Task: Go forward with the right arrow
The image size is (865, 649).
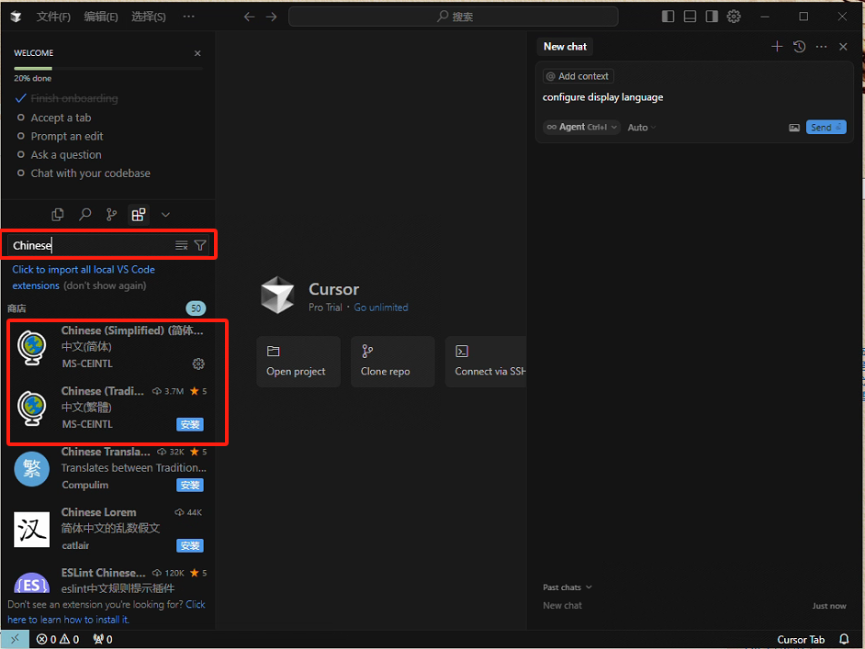Action: pyautogui.click(x=272, y=17)
